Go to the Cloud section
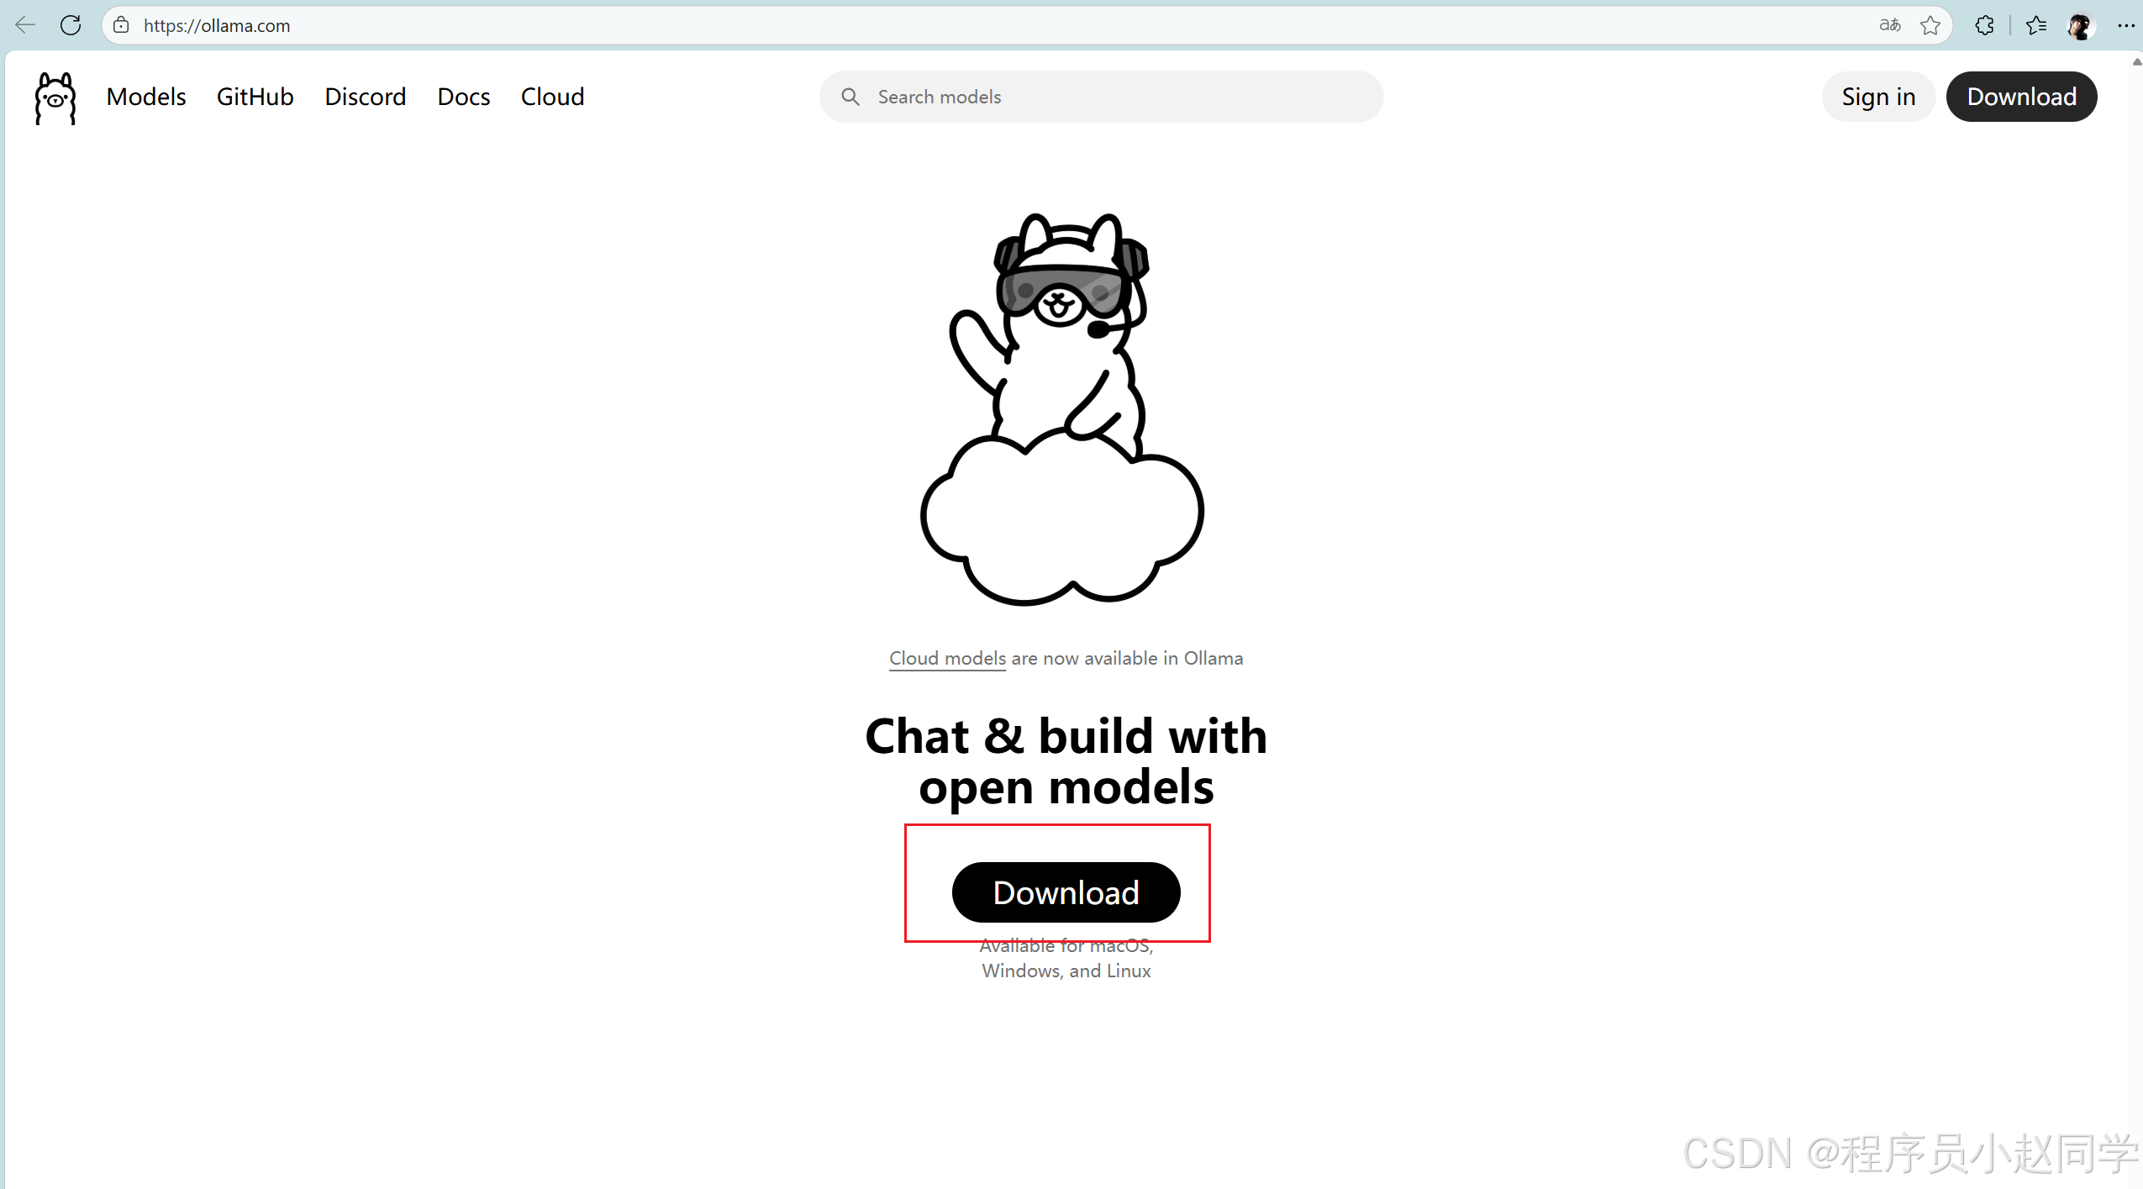2143x1189 pixels. pyautogui.click(x=552, y=97)
